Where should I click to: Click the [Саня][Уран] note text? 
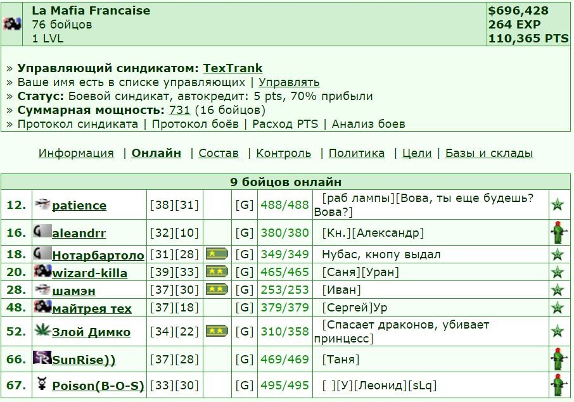(x=360, y=272)
